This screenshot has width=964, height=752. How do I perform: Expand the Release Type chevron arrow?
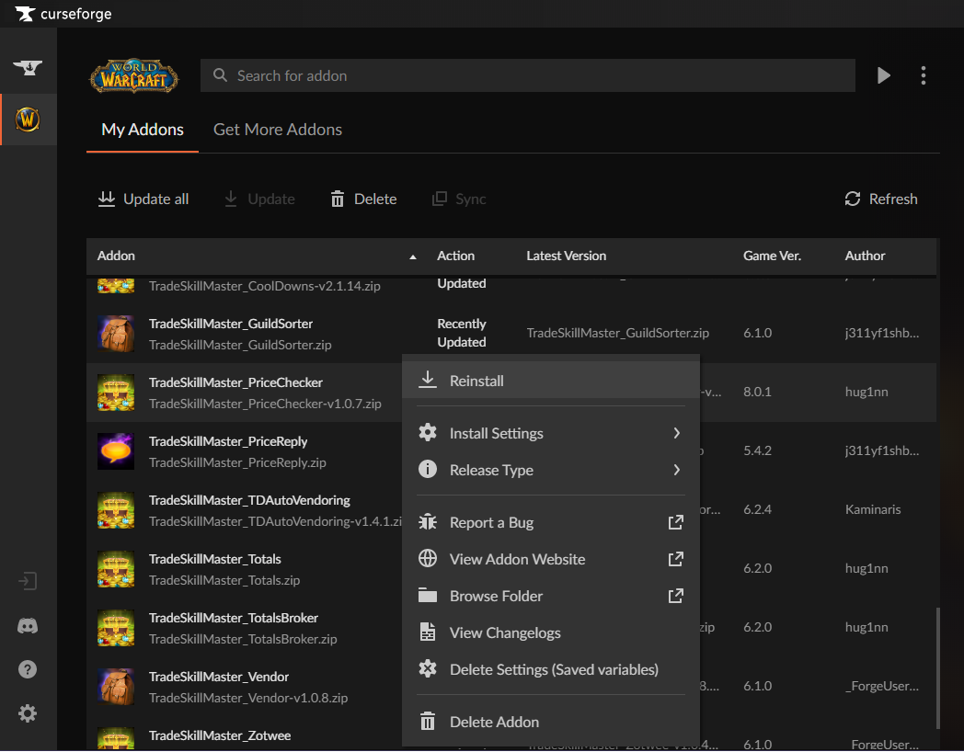676,470
